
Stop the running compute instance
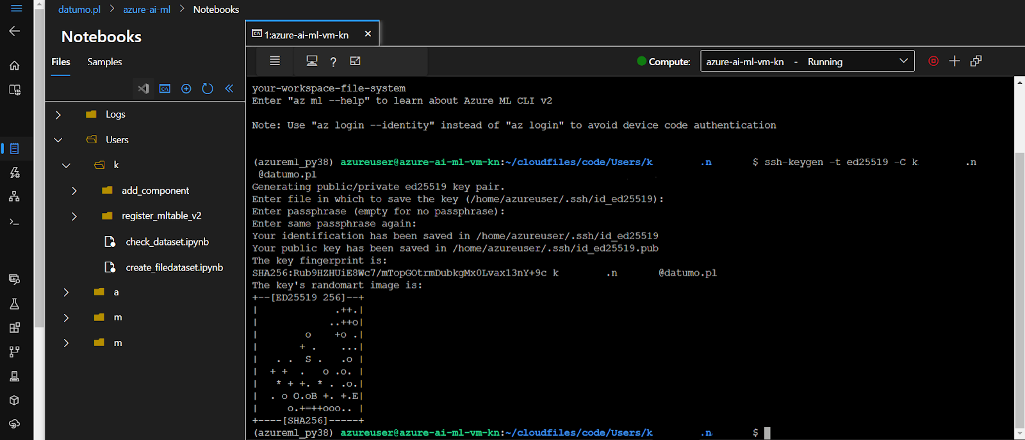[x=933, y=61]
